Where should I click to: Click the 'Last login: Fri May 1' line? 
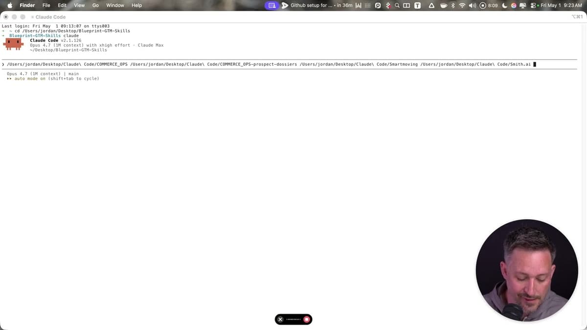[56, 26]
